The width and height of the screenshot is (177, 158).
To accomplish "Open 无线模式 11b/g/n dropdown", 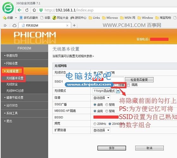I will point(106,91).
